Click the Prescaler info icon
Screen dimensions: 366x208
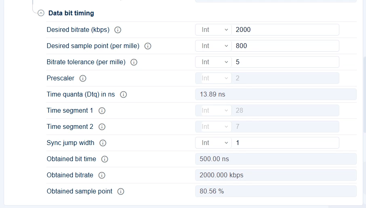click(x=83, y=78)
